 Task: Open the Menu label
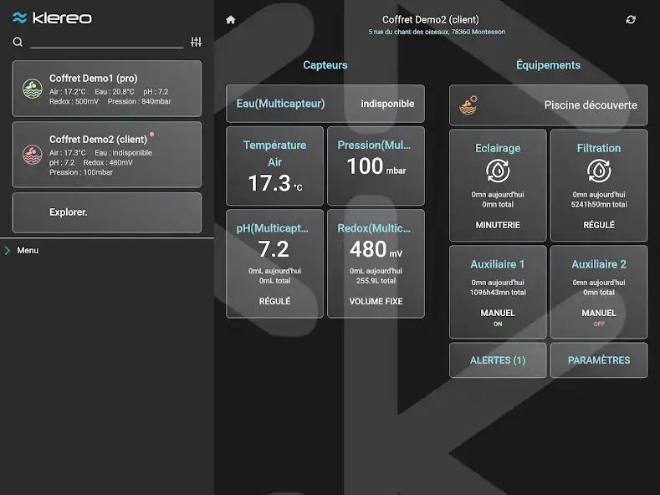point(28,251)
